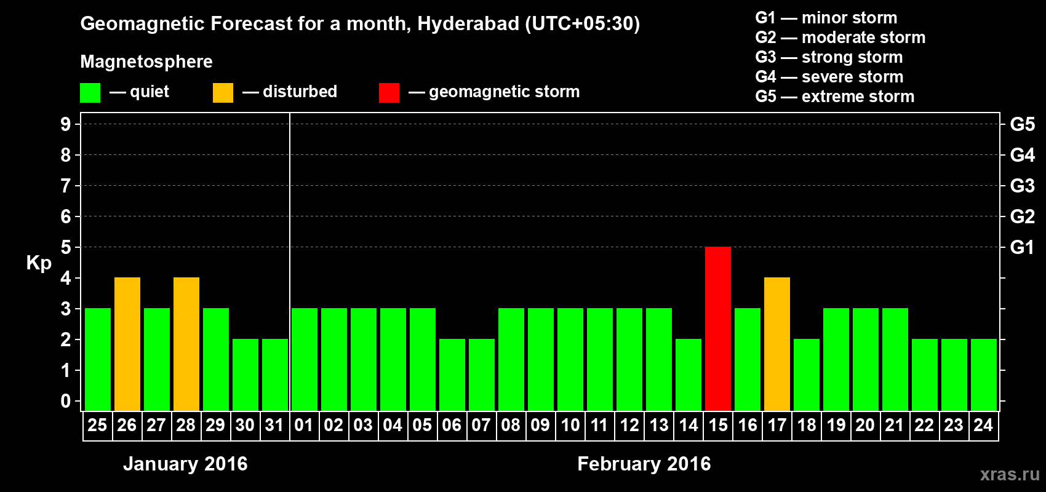Image resolution: width=1046 pixels, height=492 pixels.
Task: Click the G1 label on the right axis
Action: point(1022,247)
